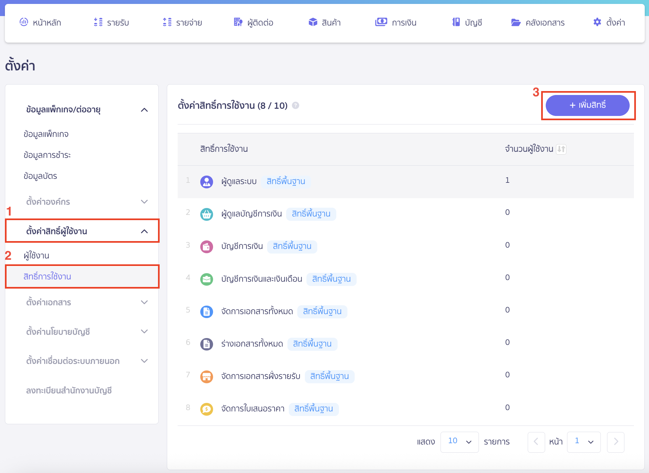Open the page number dropdown

(x=584, y=442)
